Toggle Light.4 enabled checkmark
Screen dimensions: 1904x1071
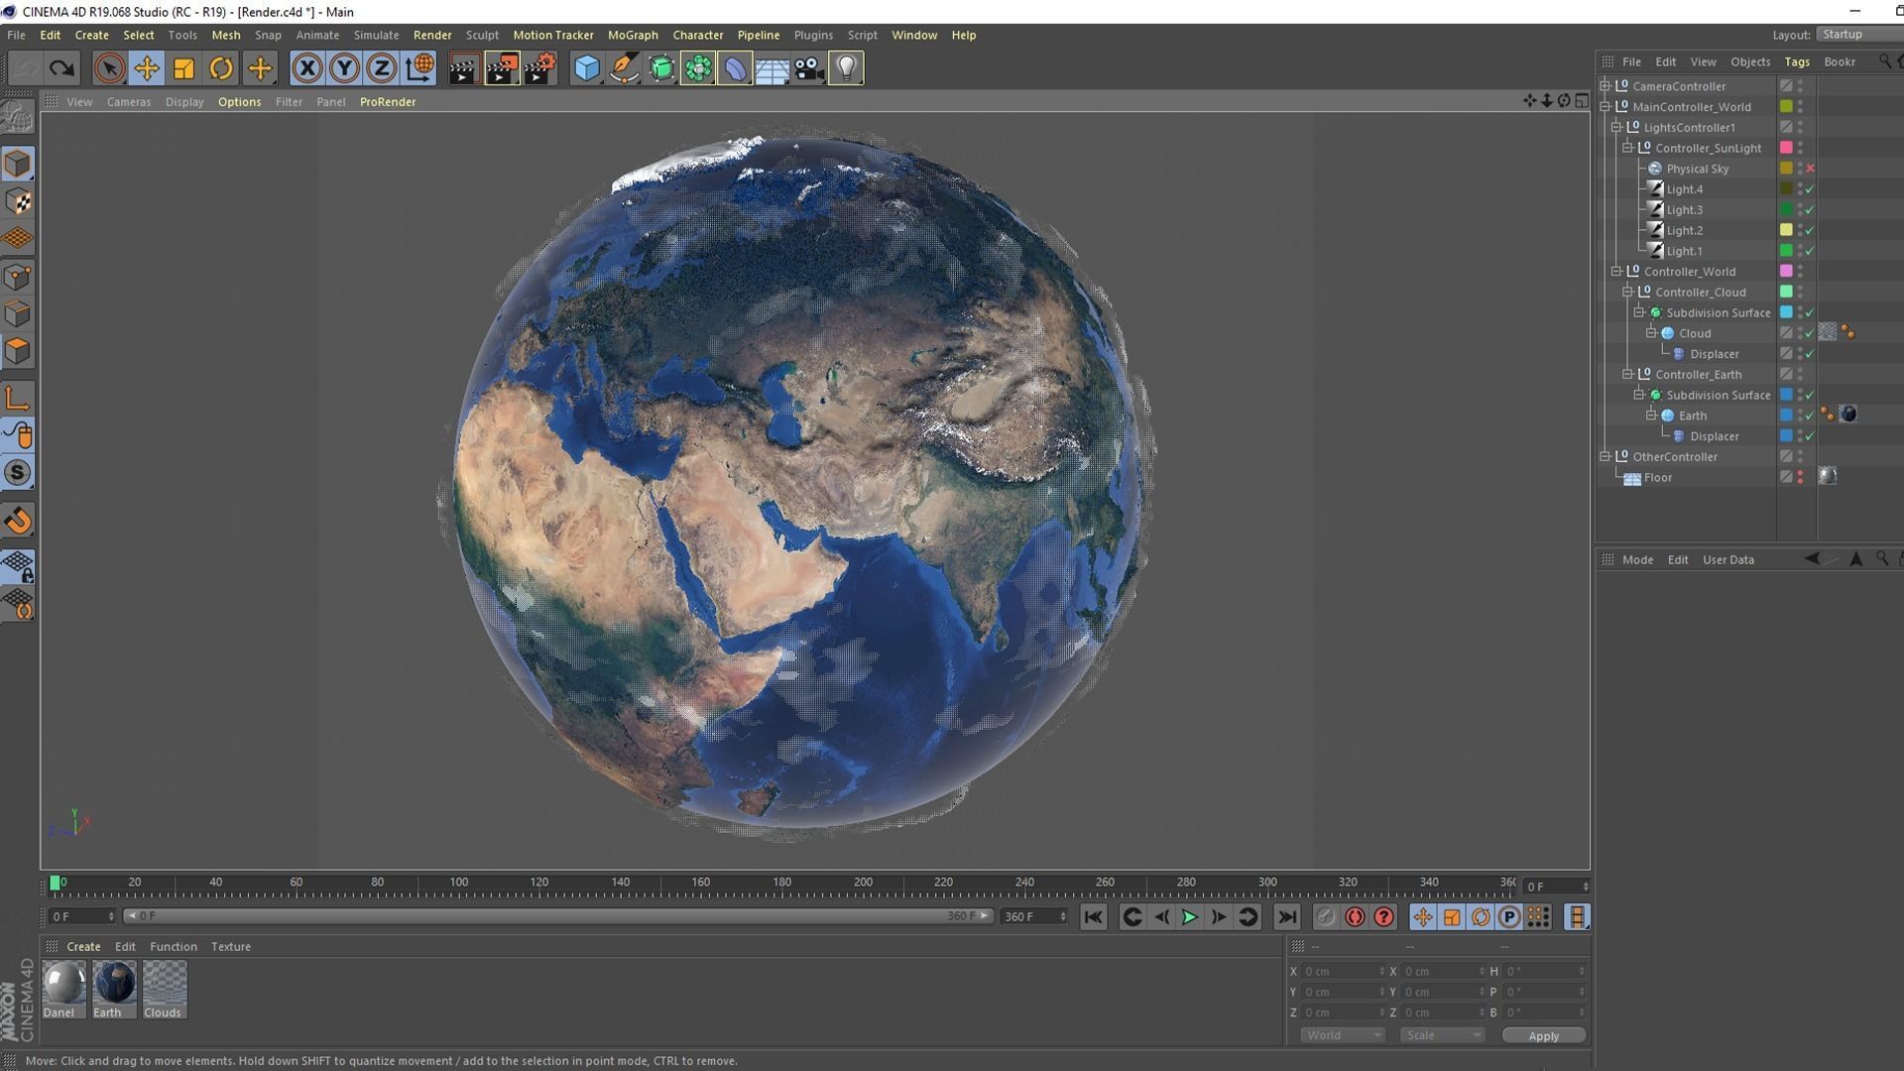1810,189
